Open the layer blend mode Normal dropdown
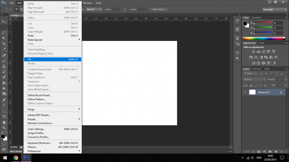289x162 pixels. pos(254,79)
